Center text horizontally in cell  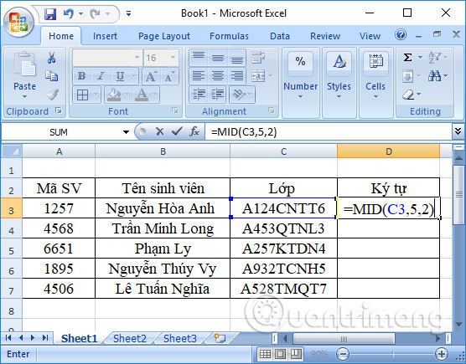point(218,76)
